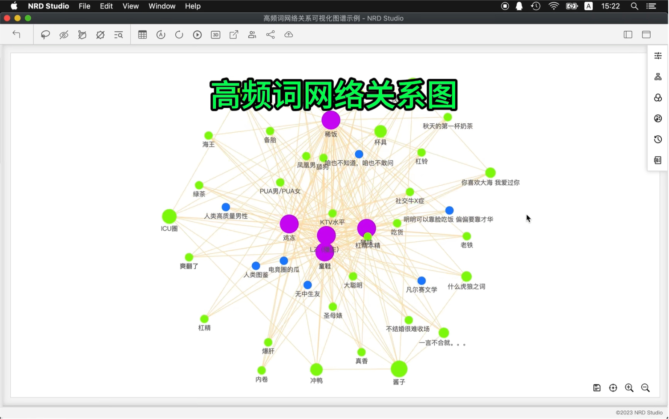Click the 你喜欢大海 我爱过你 label

(x=490, y=183)
